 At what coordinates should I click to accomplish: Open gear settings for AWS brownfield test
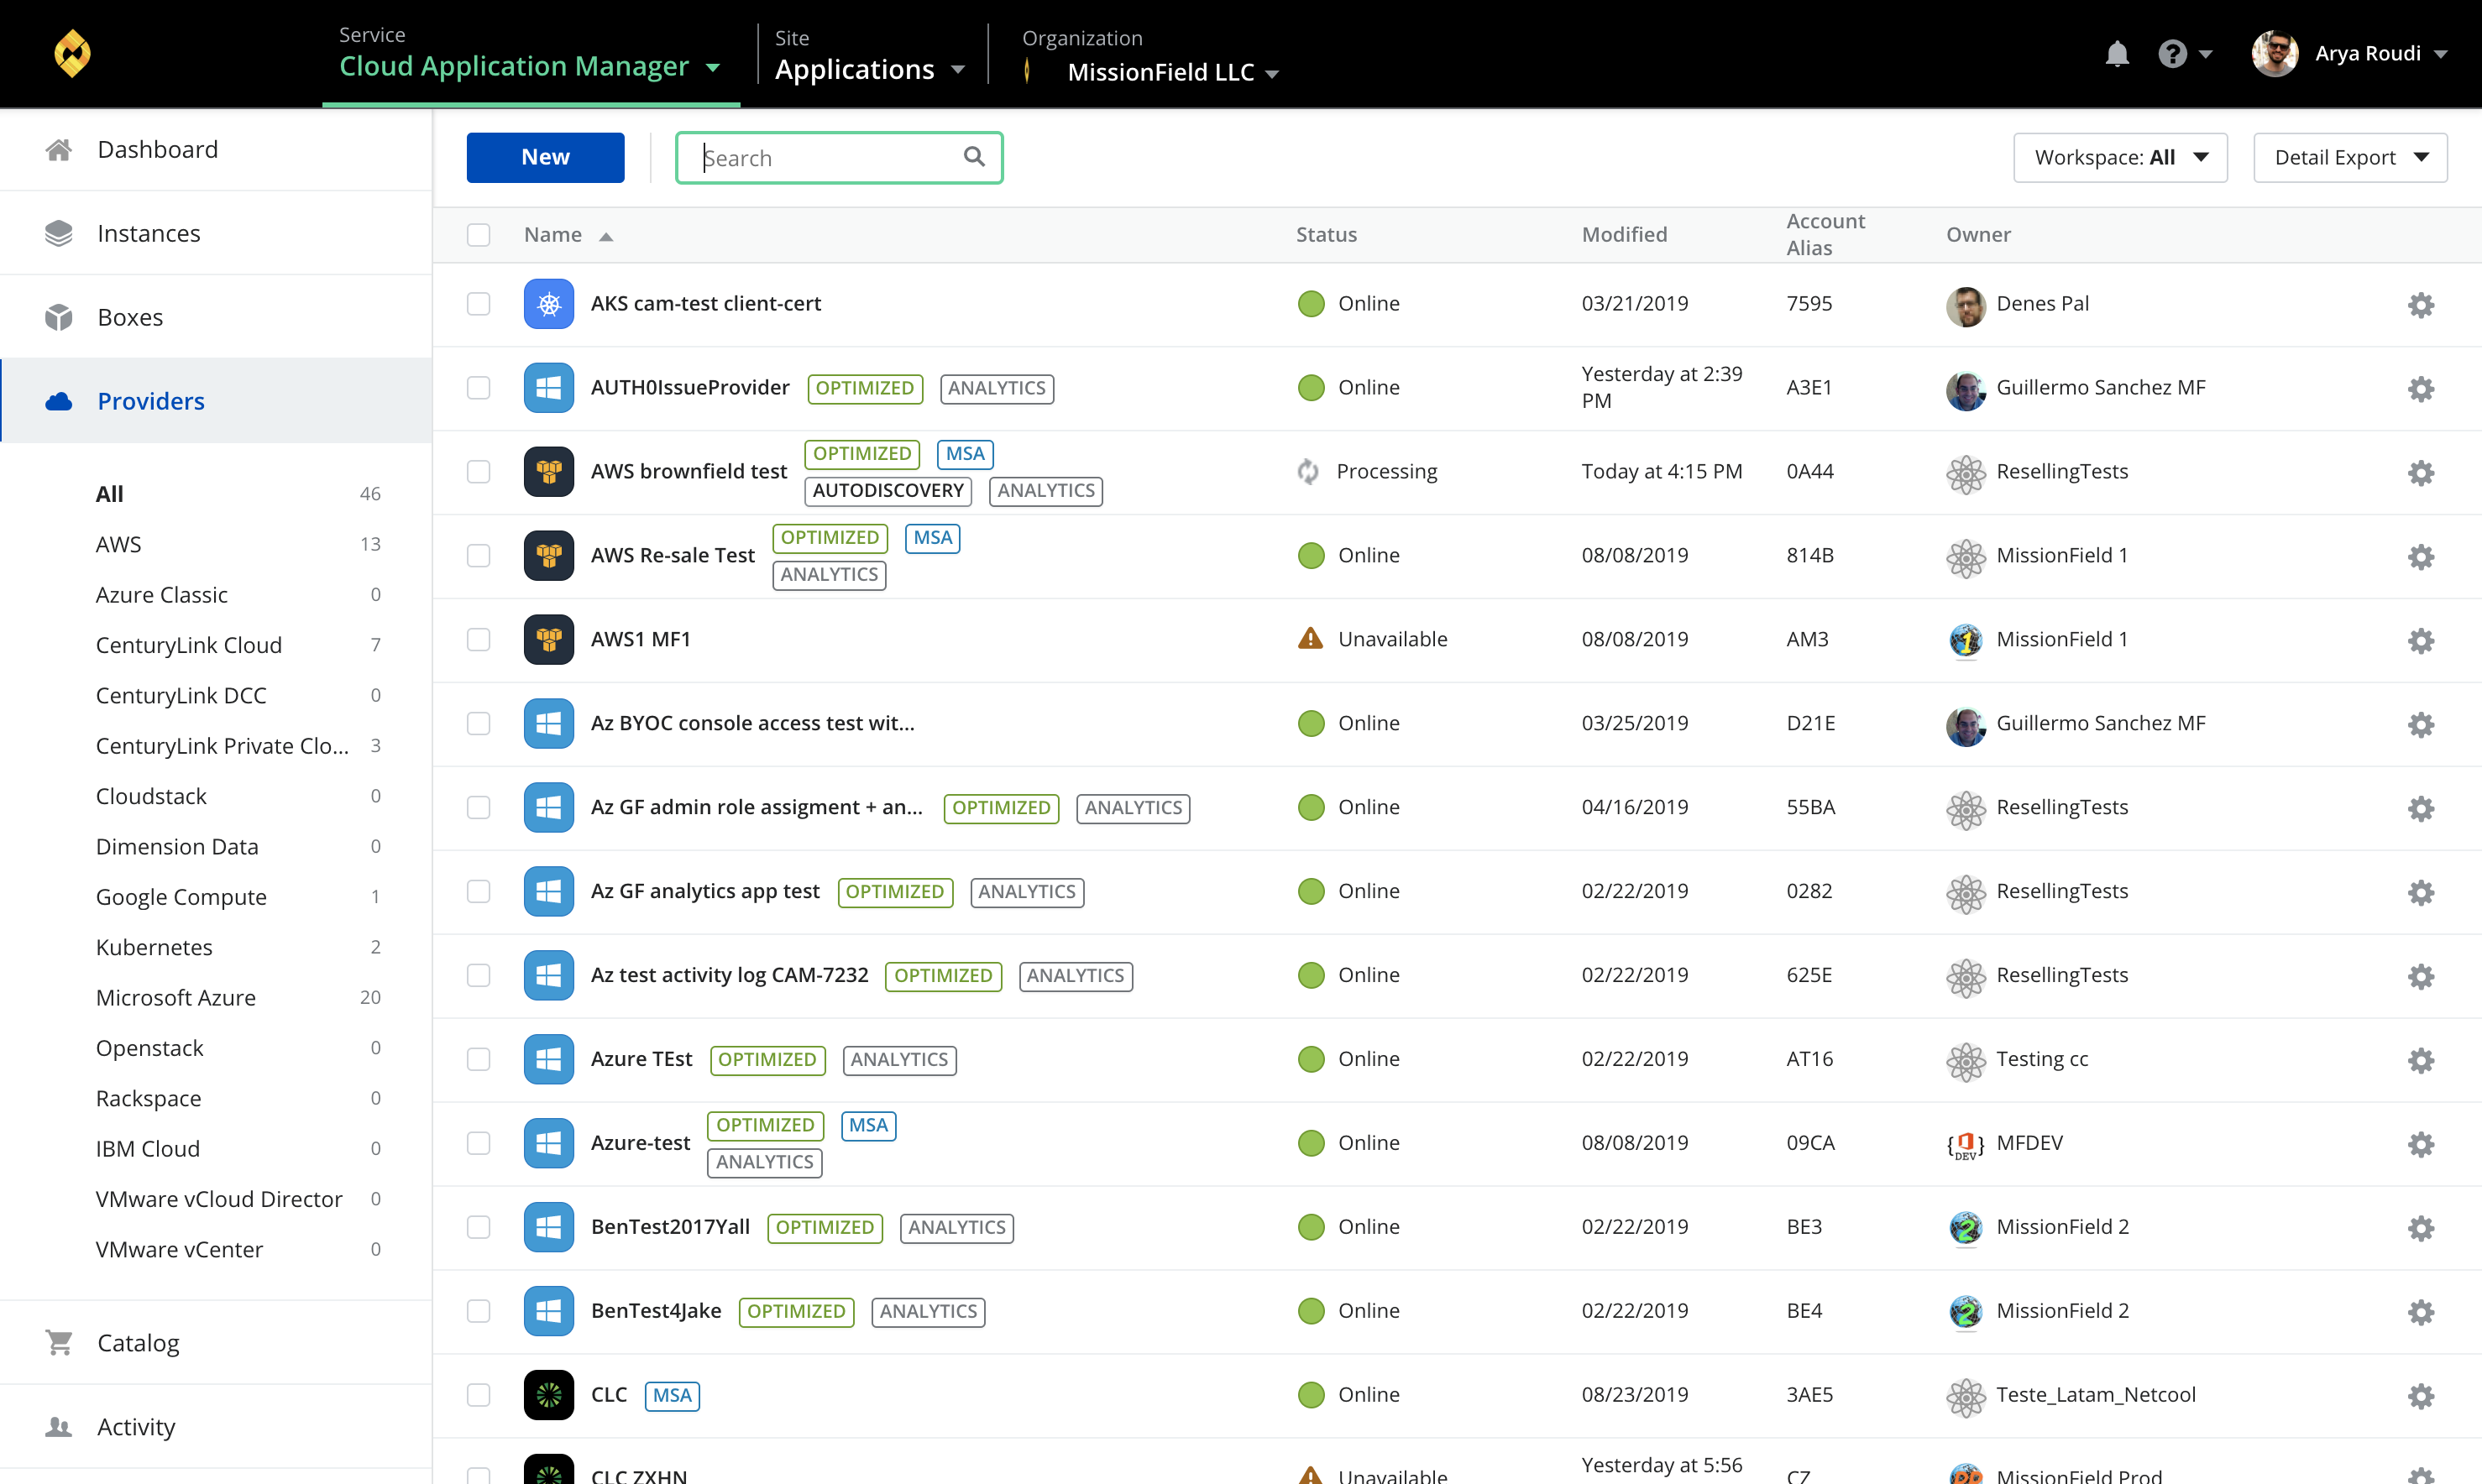(x=2420, y=473)
